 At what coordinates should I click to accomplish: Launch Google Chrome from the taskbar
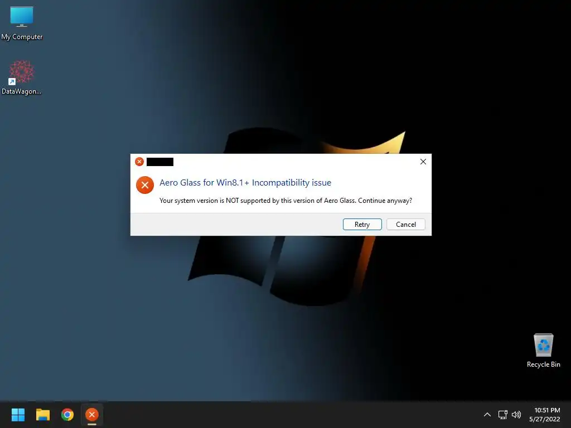coord(67,415)
